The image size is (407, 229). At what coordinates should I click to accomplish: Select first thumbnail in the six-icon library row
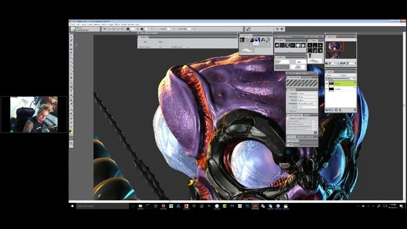pos(277,45)
